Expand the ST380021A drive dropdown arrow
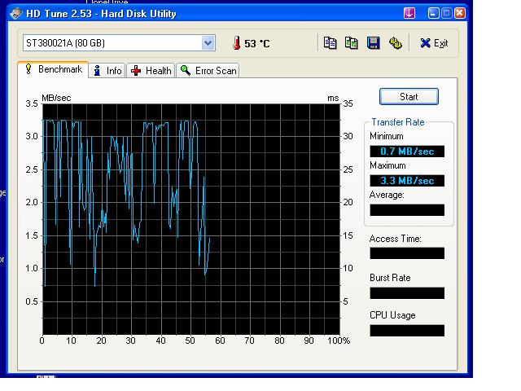521x391 pixels. pyautogui.click(x=208, y=43)
